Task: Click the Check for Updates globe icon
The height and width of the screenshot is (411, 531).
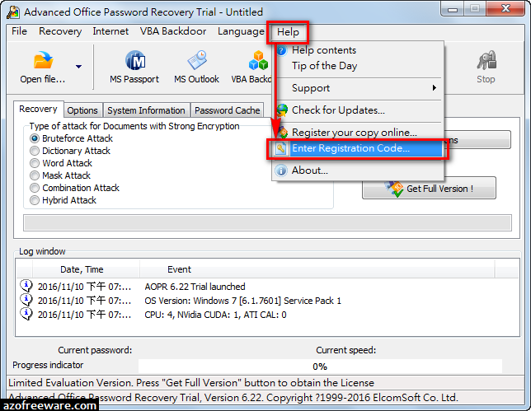Action: pos(282,110)
